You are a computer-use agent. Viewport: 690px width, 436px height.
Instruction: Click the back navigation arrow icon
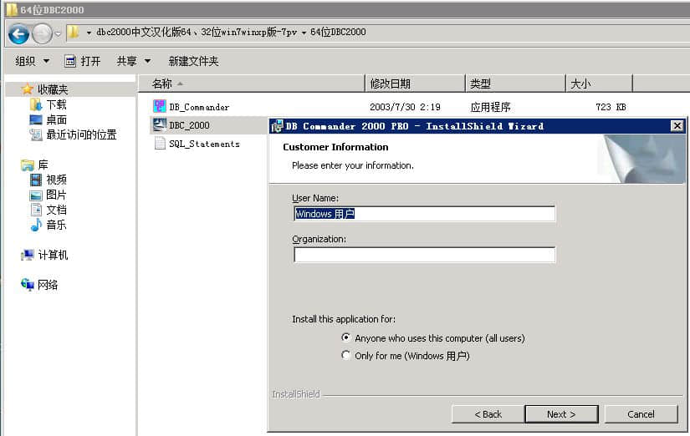(18, 33)
